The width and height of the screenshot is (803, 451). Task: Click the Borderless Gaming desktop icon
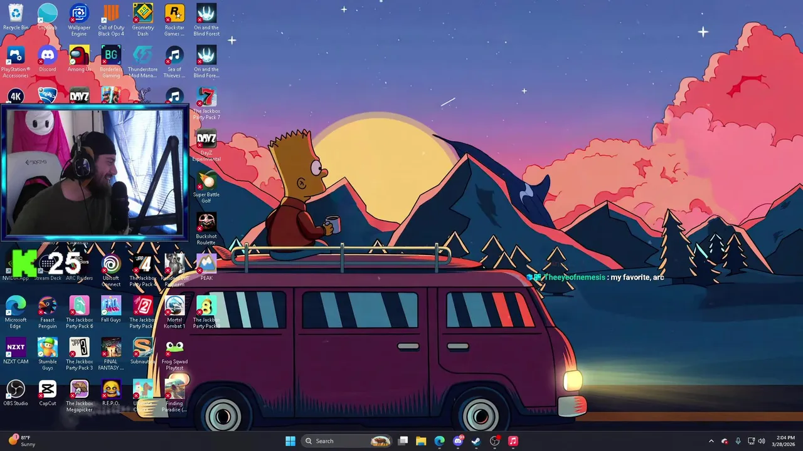coord(111,62)
